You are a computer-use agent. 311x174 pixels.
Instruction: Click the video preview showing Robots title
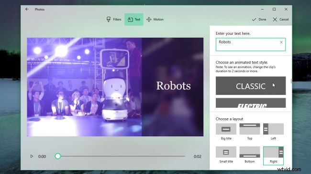pos(115,87)
